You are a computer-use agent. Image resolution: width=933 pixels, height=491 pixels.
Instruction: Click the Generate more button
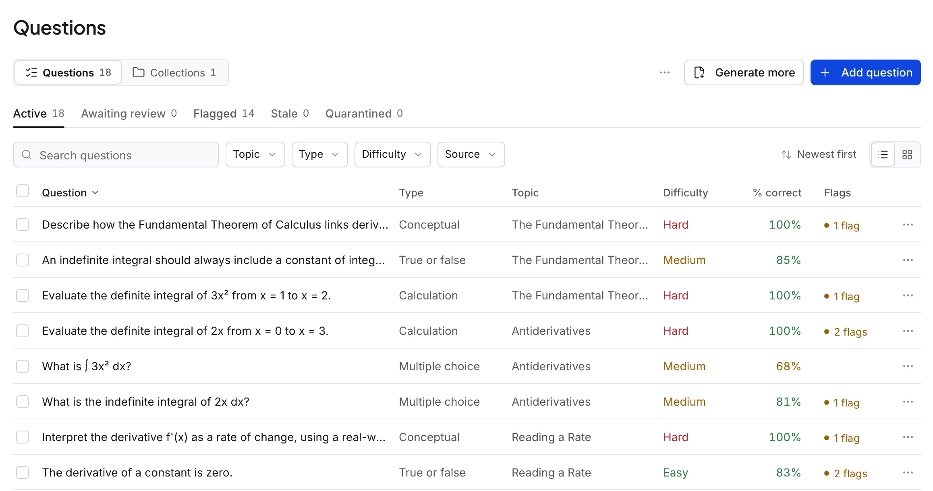pyautogui.click(x=744, y=72)
